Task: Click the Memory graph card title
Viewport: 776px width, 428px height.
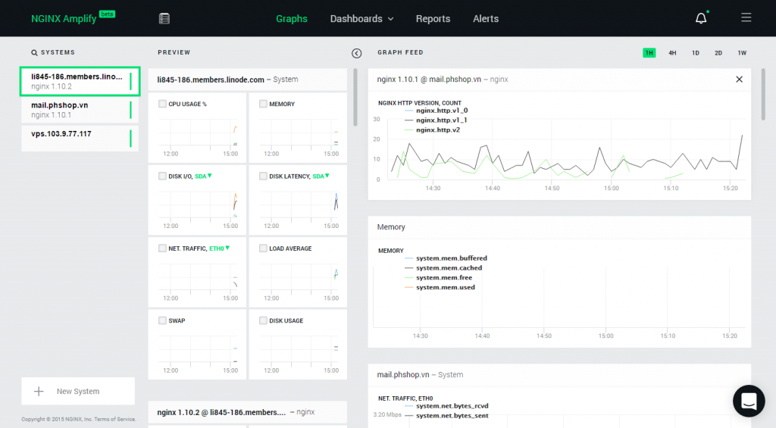Action: click(x=391, y=227)
